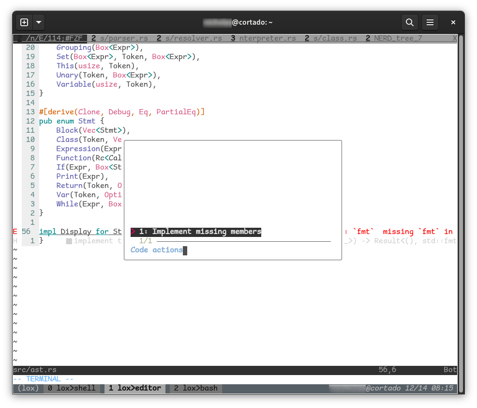Click the Print(Expr) variant line
This screenshot has height=408, width=477.
click(82, 176)
